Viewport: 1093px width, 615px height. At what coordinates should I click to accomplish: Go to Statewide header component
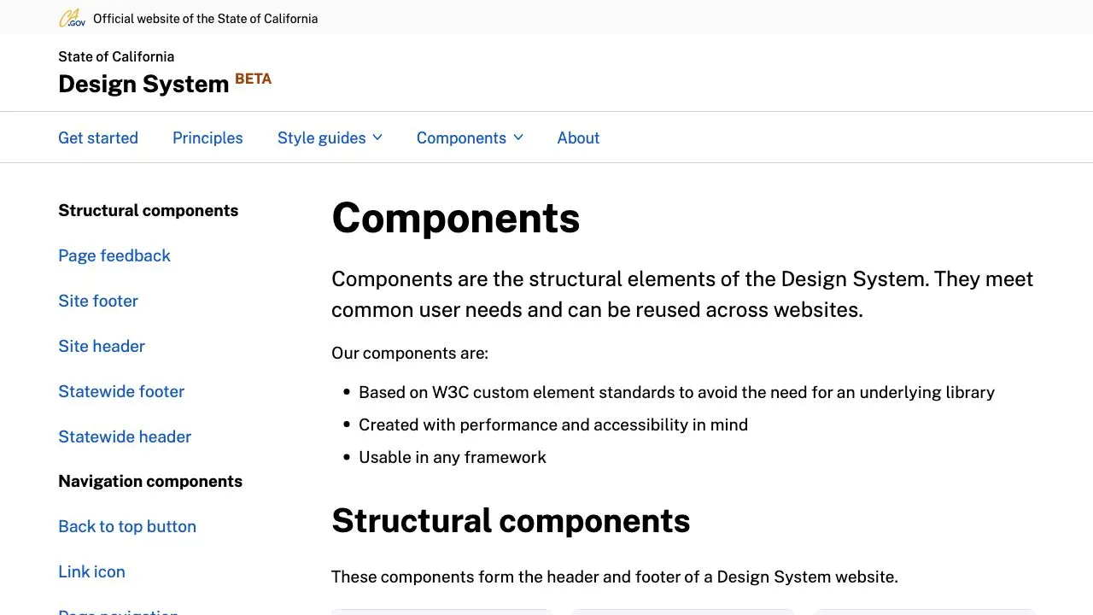(x=125, y=436)
